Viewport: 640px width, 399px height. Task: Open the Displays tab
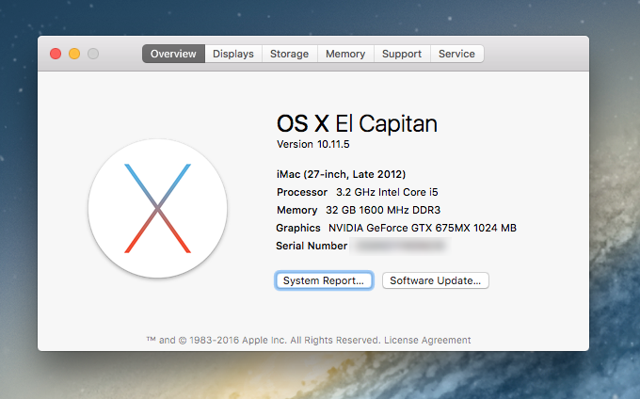click(233, 54)
